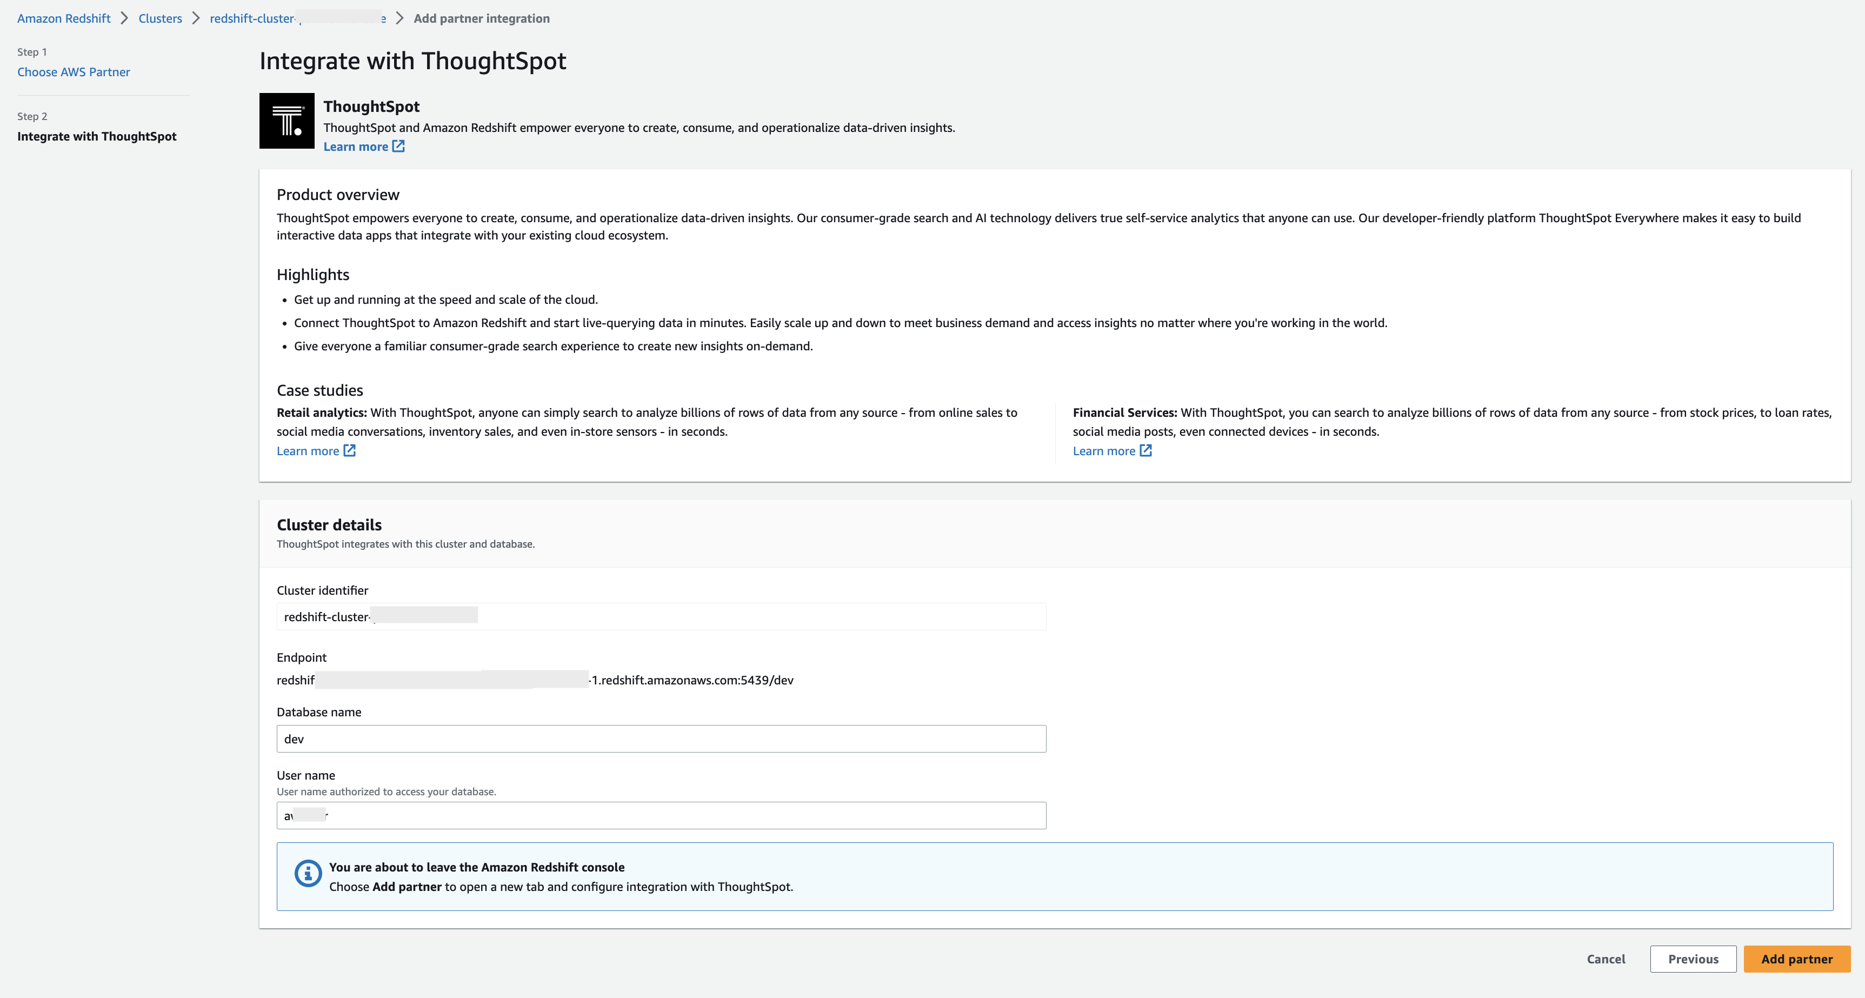
Task: Click the ThoughtSpot logo thumbnail
Action: pyautogui.click(x=287, y=121)
